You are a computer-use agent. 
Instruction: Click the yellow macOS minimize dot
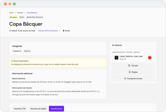click(10, 4)
